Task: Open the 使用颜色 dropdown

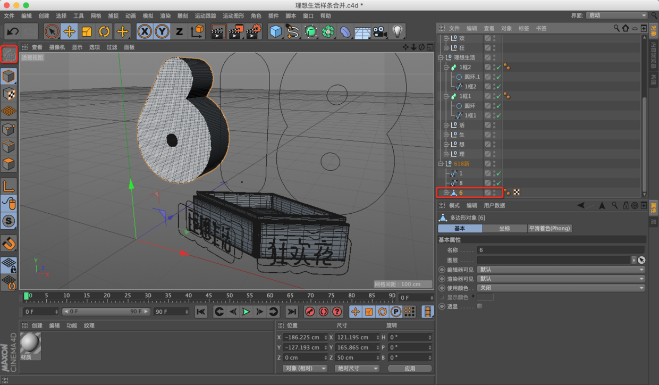Action: (x=561, y=288)
